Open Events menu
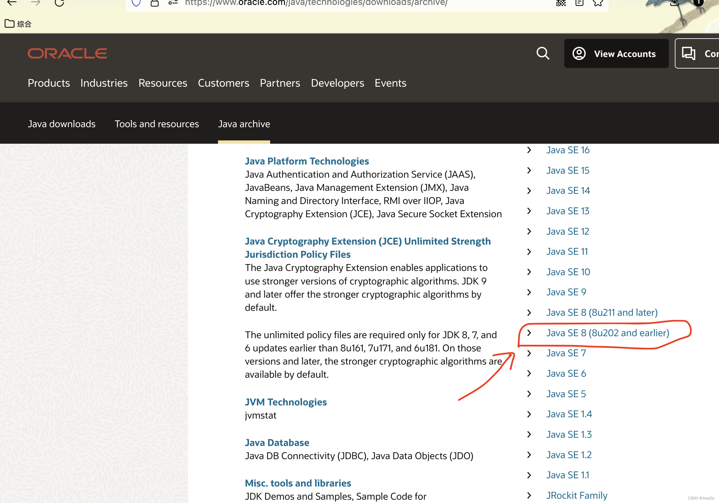Image resolution: width=719 pixels, height=503 pixels. tap(391, 83)
